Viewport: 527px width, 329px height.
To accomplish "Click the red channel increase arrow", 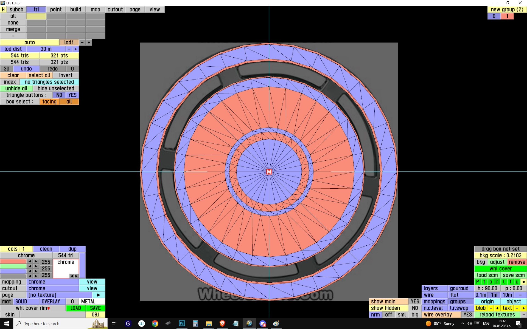I will (36, 262).
